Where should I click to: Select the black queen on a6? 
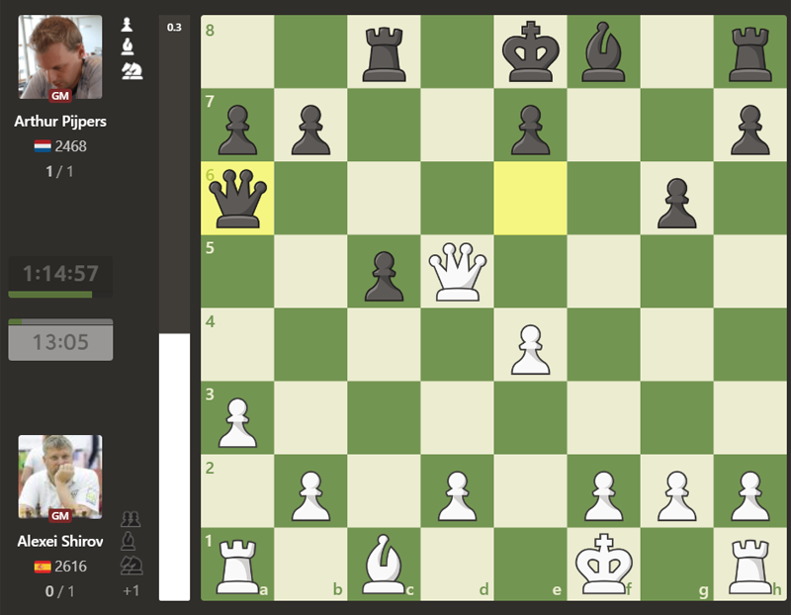point(237,198)
